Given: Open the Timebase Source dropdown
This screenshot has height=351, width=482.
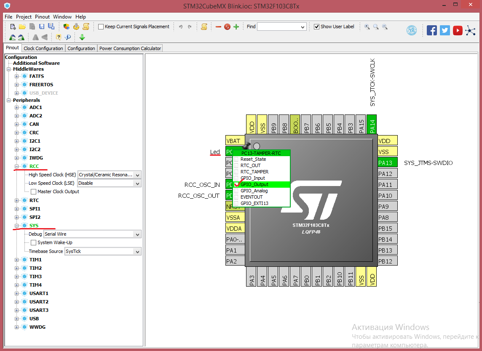Looking at the screenshot, I should tap(137, 252).
